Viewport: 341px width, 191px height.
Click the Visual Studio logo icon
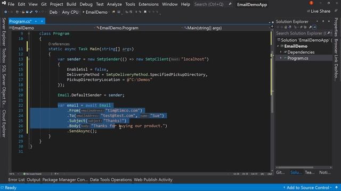[4, 3]
